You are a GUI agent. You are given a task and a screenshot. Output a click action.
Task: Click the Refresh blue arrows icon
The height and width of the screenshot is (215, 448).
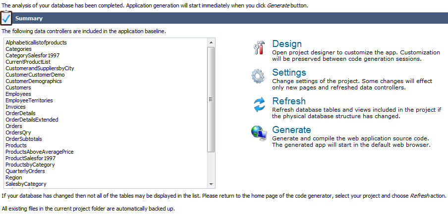coord(260,104)
